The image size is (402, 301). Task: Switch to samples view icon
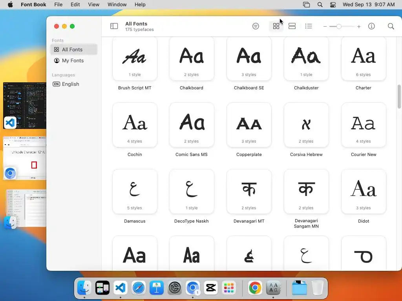[292, 26]
